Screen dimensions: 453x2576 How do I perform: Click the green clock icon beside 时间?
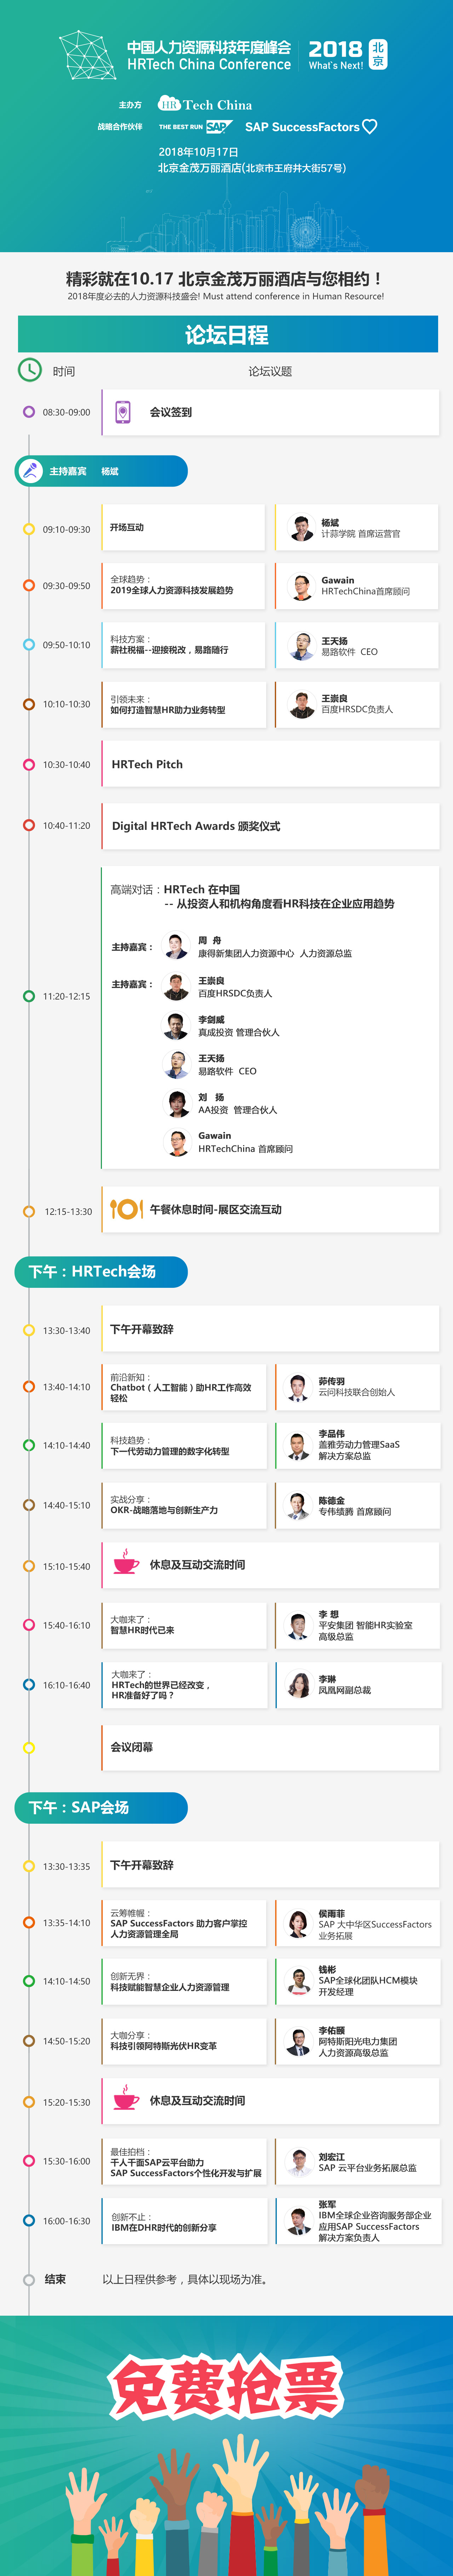30,370
